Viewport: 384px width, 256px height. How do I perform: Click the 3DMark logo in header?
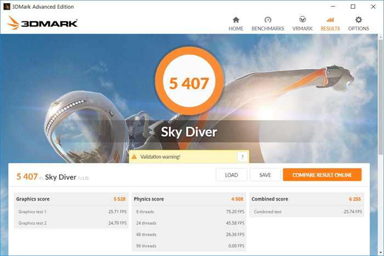pyautogui.click(x=42, y=23)
